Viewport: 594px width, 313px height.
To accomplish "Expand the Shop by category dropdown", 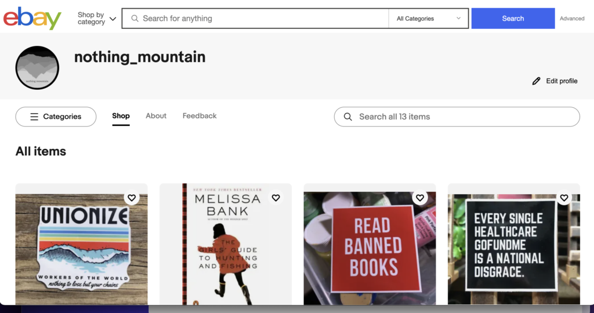I will pos(97,18).
